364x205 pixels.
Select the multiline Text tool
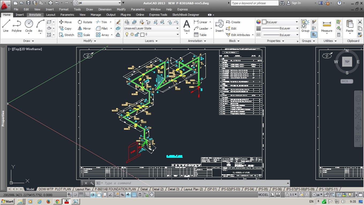point(187,26)
